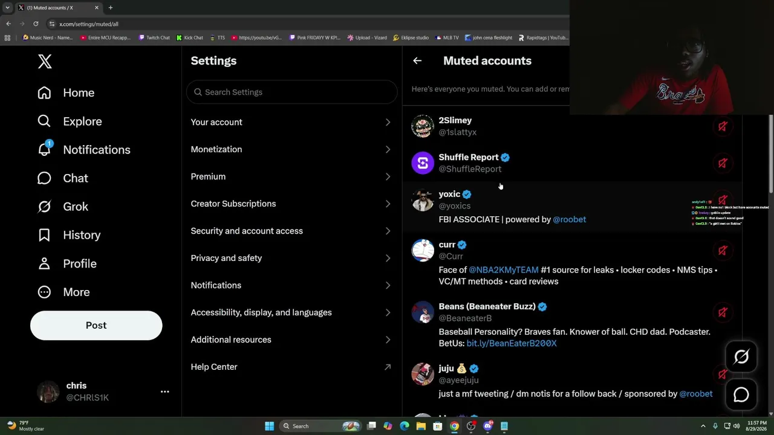Viewport: 774px width, 435px height.
Task: Open Discord from the taskbar
Action: (x=488, y=426)
